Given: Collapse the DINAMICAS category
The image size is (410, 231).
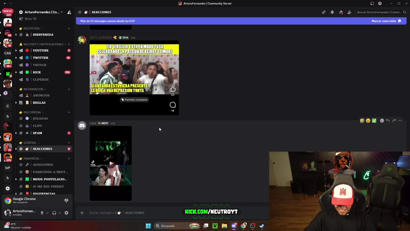Looking at the screenshot, I should coord(31,158).
